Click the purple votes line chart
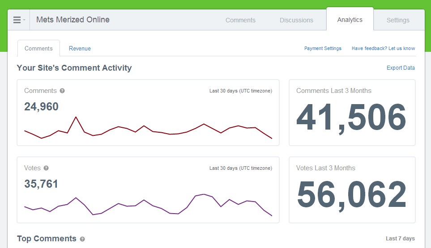Viewport: 431px width, 248px height. point(148,206)
